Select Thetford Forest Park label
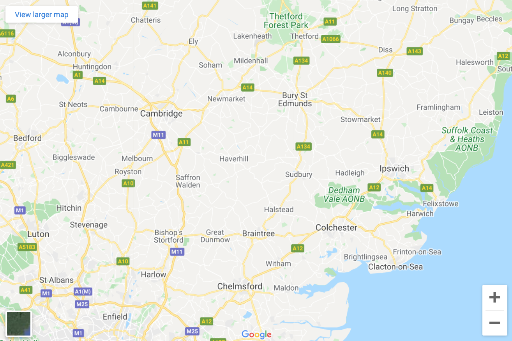Image resolution: width=512 pixels, height=341 pixels. click(x=286, y=21)
